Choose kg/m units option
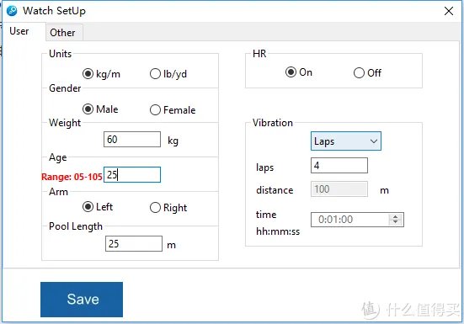 (102, 73)
